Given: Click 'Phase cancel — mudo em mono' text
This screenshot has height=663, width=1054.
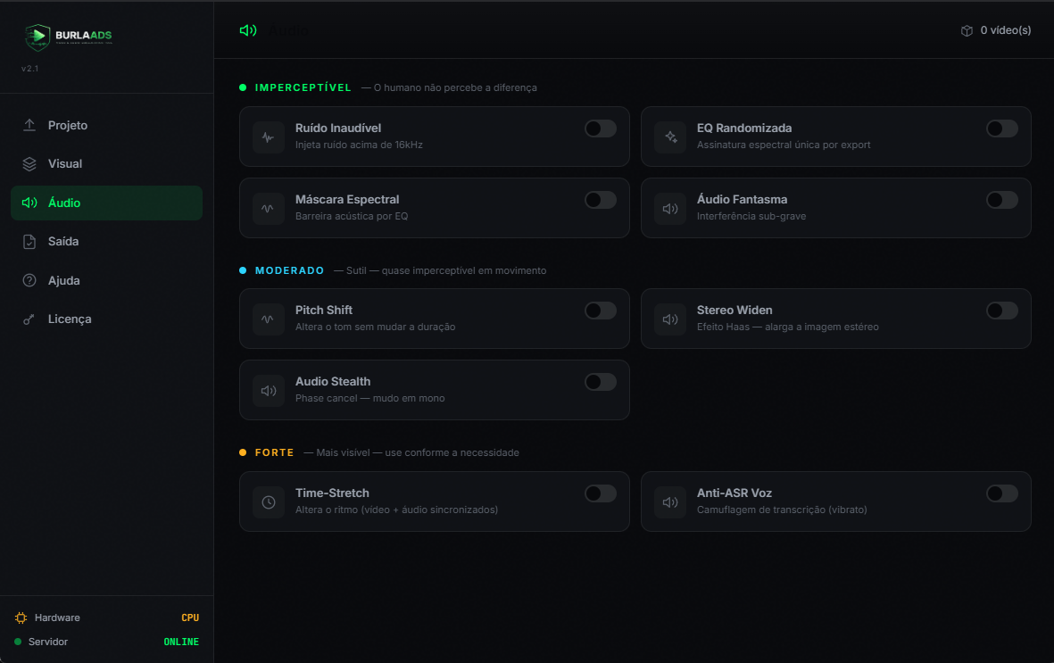Looking at the screenshot, I should pos(369,398).
